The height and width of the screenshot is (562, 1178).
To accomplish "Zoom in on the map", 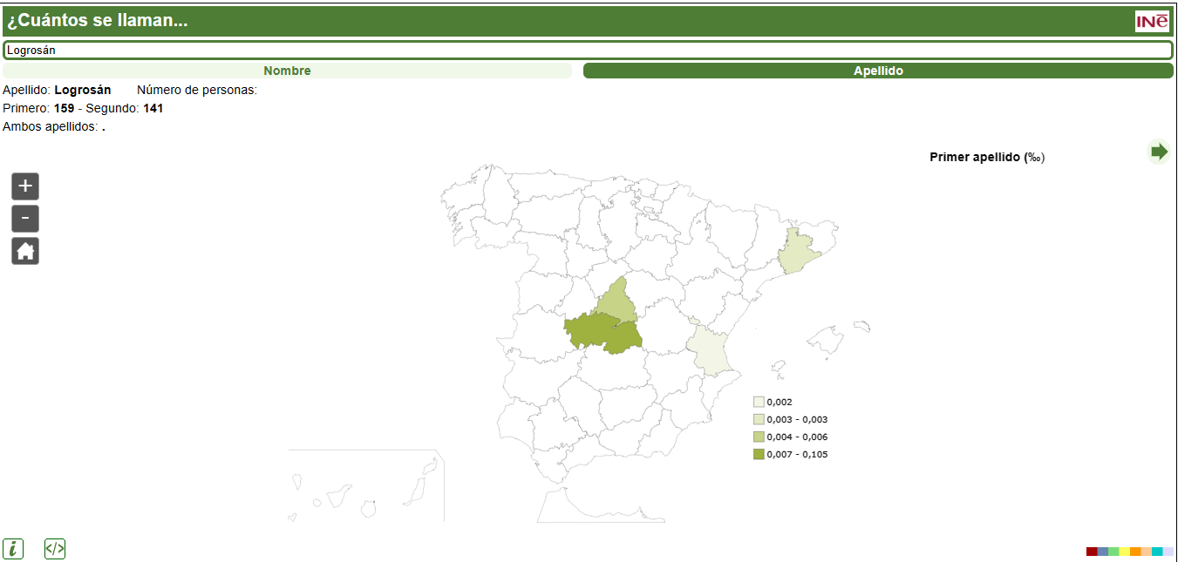I will pyautogui.click(x=25, y=186).
